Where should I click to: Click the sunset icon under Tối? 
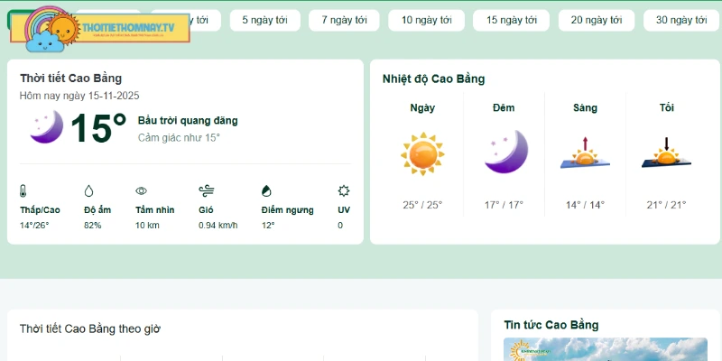click(666, 153)
